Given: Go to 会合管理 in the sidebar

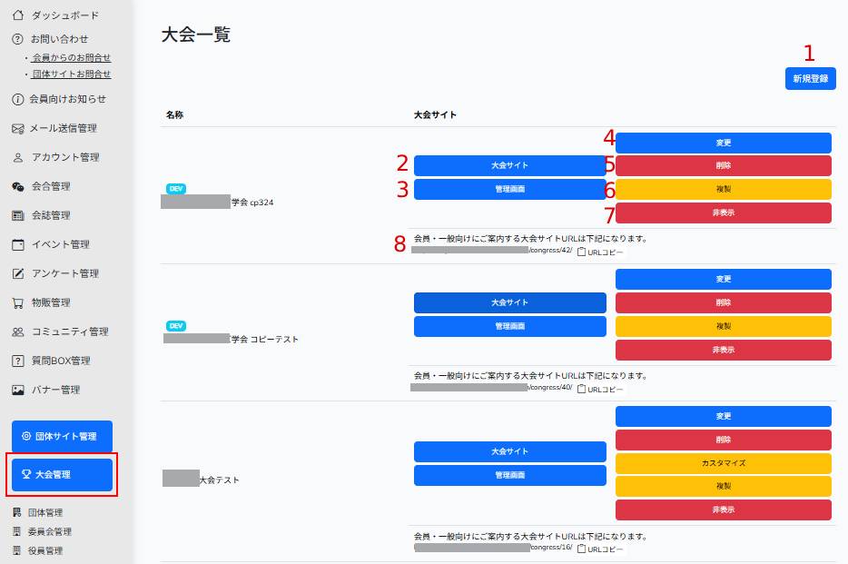Looking at the screenshot, I should tap(51, 186).
